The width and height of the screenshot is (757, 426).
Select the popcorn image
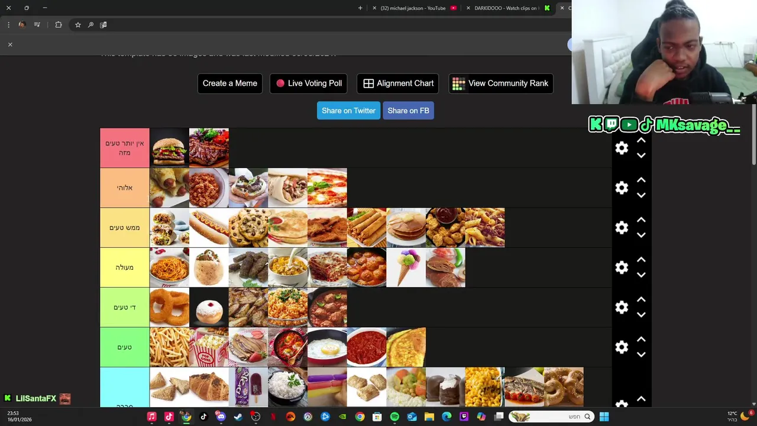(209, 347)
